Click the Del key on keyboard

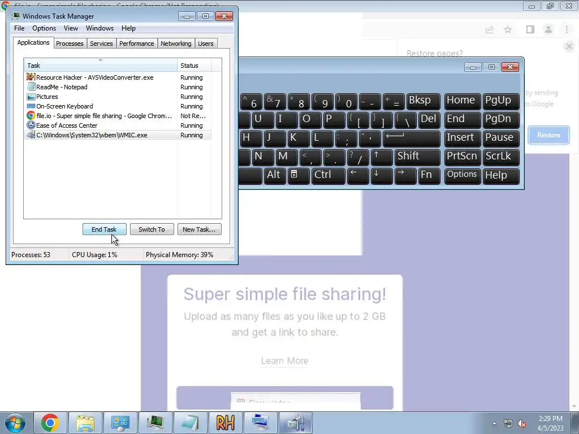tap(430, 120)
